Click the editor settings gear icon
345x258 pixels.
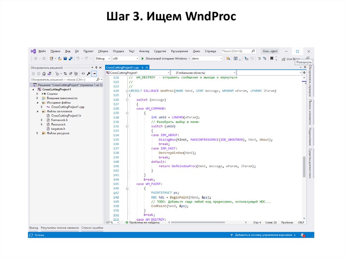[305, 67]
